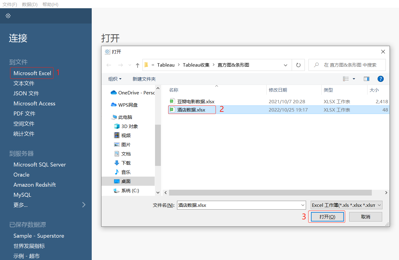This screenshot has height=260, width=399.
Task: Connect to PDF 文件
Action: coord(24,114)
